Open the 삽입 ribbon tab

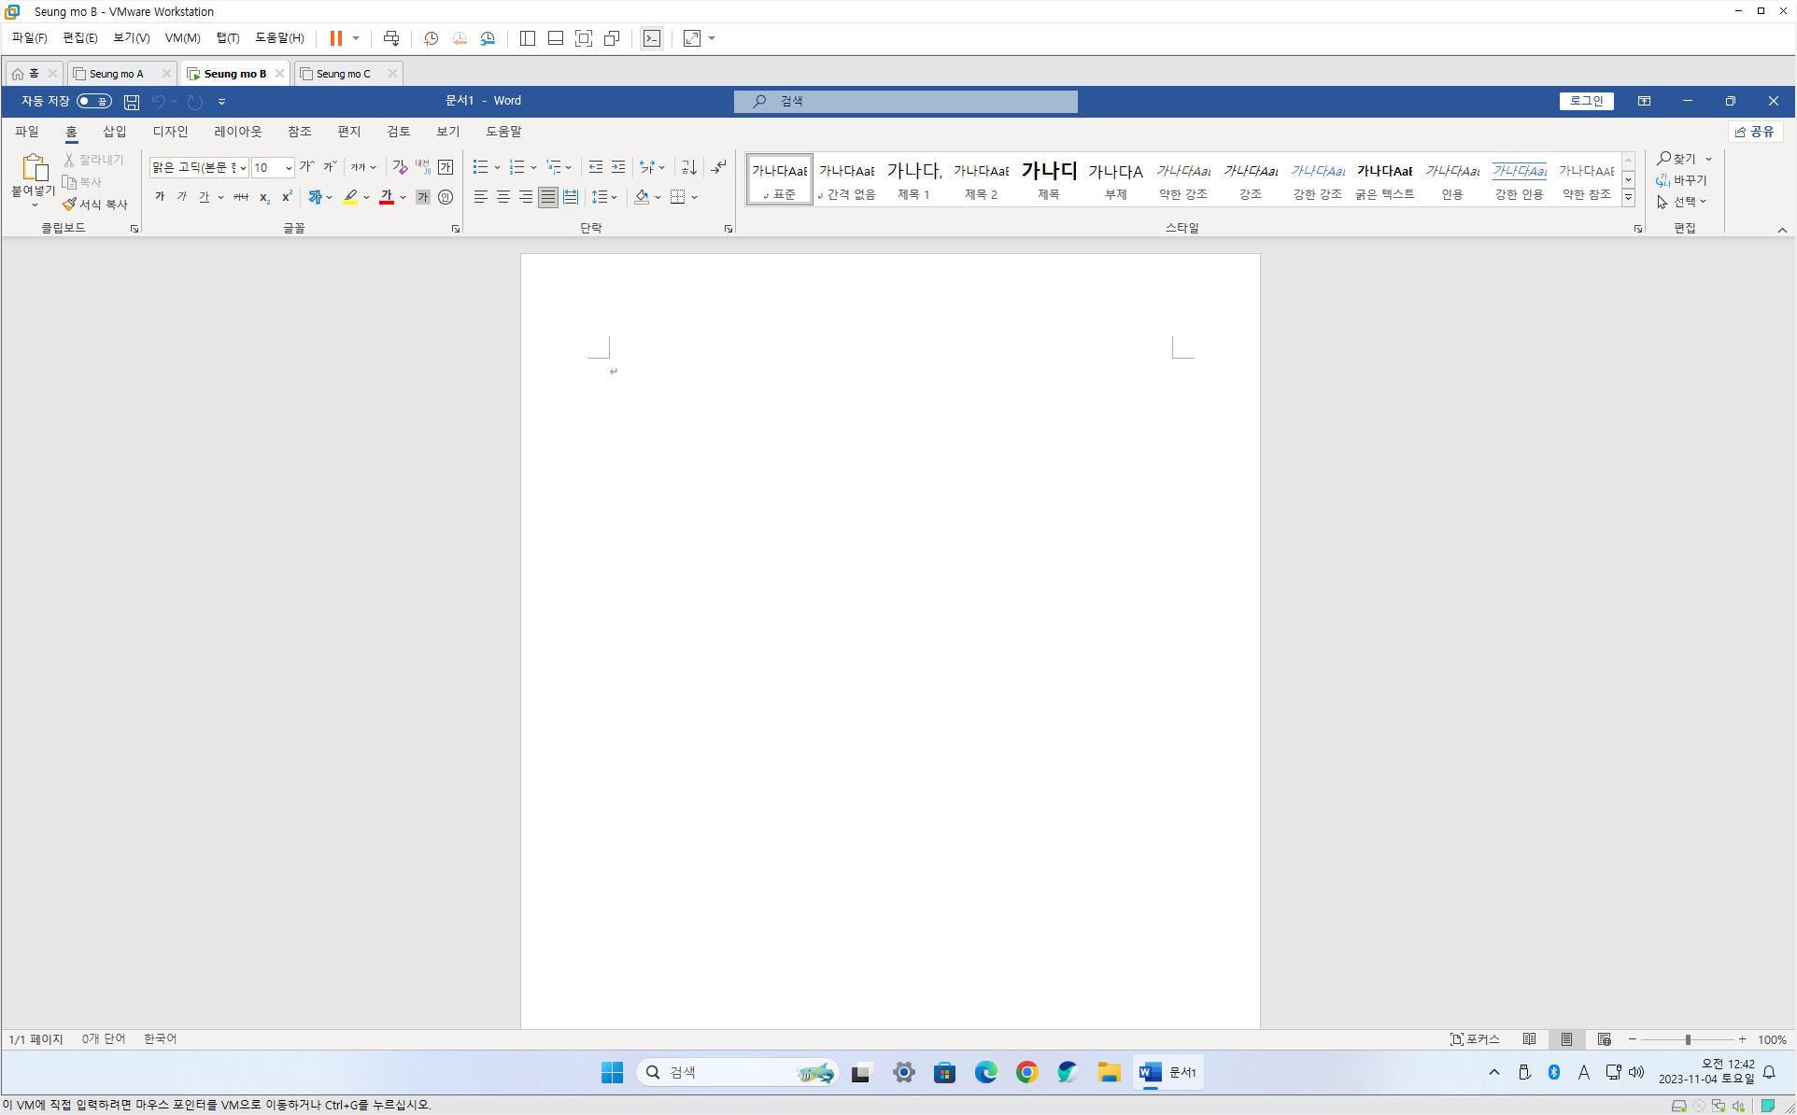click(x=114, y=132)
